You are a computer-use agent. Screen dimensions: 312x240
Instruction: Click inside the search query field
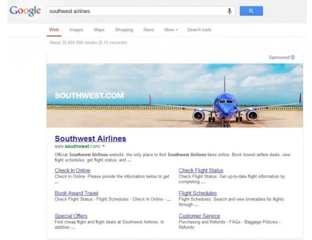coord(137,11)
